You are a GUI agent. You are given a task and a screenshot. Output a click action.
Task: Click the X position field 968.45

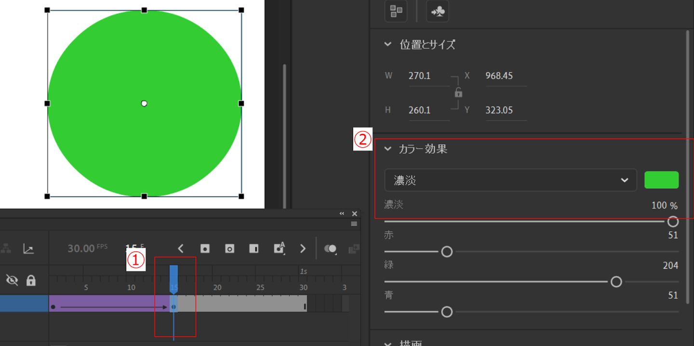pyautogui.click(x=506, y=76)
